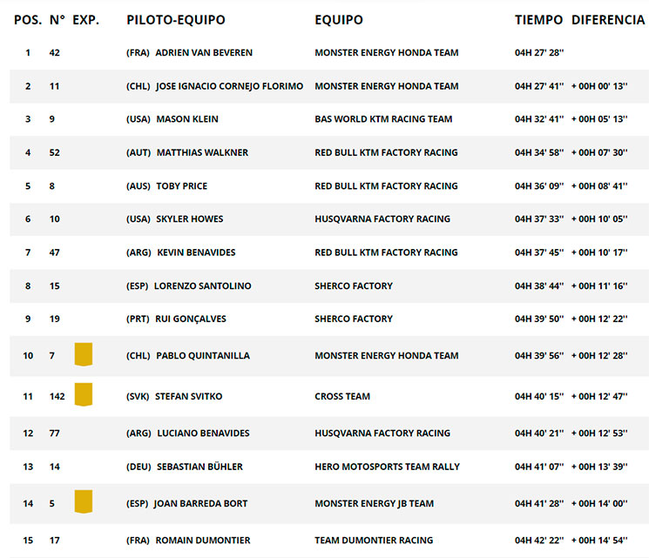Screen dimensions: 649x558
Task: Select Lorenzo Santolino's Sherco Factory team
Action: click(354, 286)
